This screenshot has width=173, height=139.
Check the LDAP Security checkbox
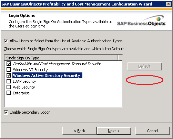click(x=9, y=81)
